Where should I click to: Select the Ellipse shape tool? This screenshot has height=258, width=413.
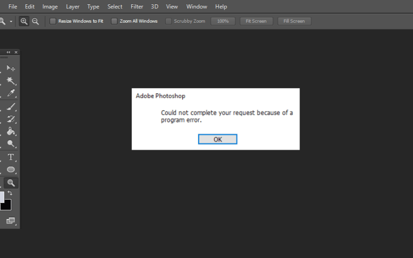coord(11,169)
